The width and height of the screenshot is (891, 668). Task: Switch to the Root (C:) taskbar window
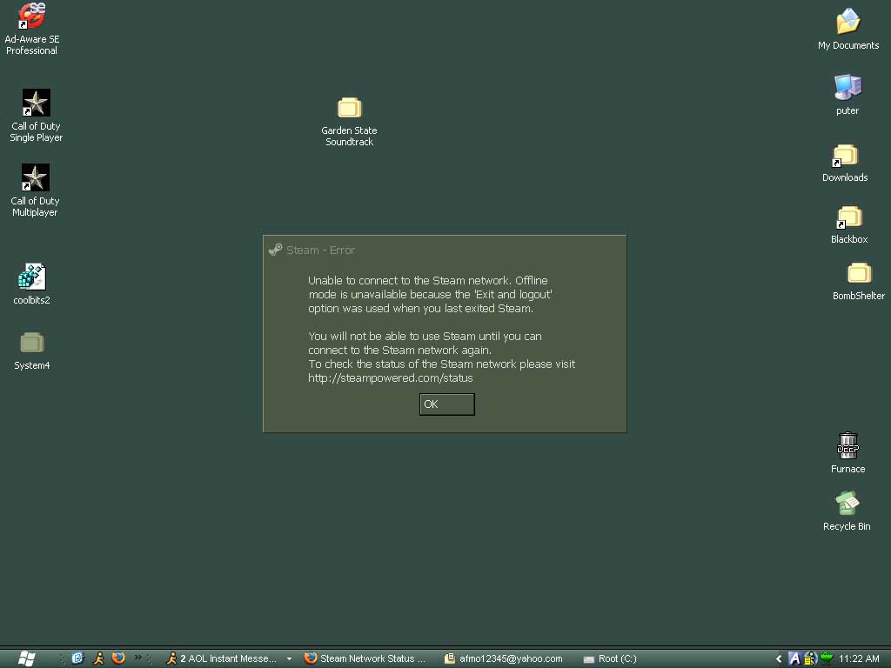click(x=611, y=658)
